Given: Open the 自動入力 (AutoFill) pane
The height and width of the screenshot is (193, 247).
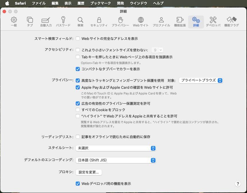Looking at the screenshot, I should [x=46, y=22].
